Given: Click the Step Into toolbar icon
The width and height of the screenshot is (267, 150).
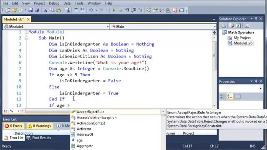Looking at the screenshot, I should 127,10.
